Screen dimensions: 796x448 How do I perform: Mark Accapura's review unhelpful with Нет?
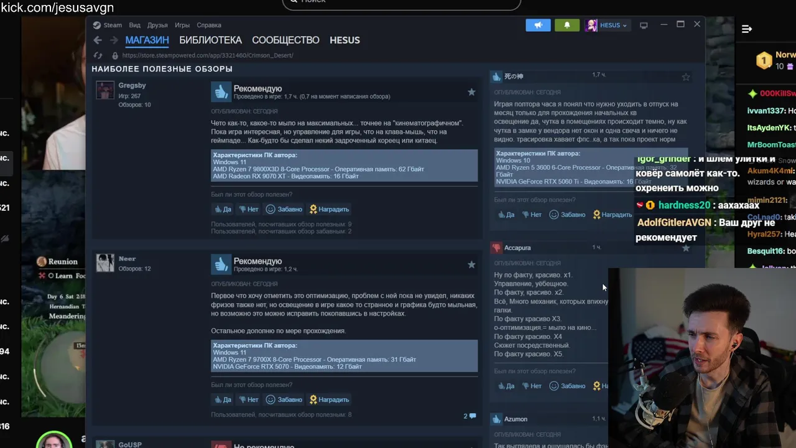click(532, 386)
